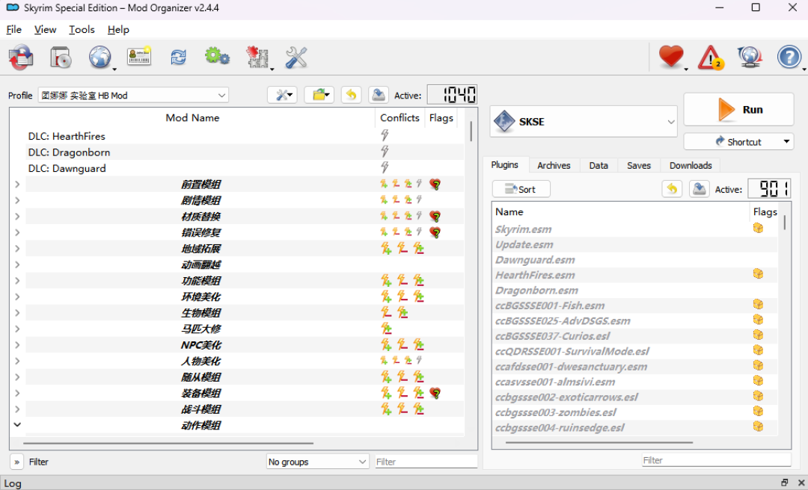Viewport: 808px width, 490px height.
Task: Switch to the Data tab
Action: (x=599, y=165)
